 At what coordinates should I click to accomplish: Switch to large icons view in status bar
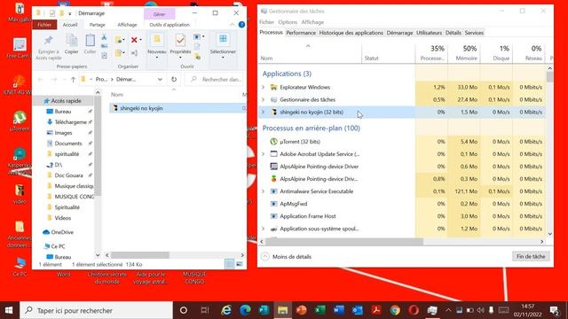(239, 264)
